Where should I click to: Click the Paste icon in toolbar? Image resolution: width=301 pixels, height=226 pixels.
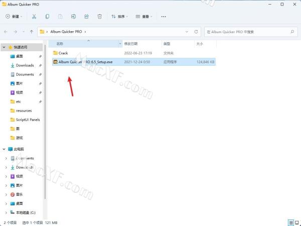(60, 17)
